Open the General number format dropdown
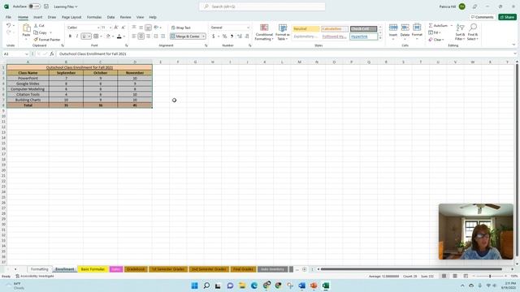Screen dimensions: 520x292 click(248, 28)
